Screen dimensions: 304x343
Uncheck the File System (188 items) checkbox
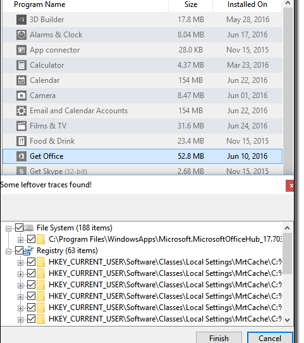click(x=19, y=228)
